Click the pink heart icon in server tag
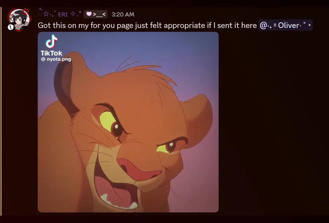This screenshot has width=329, height=223. (89, 14)
